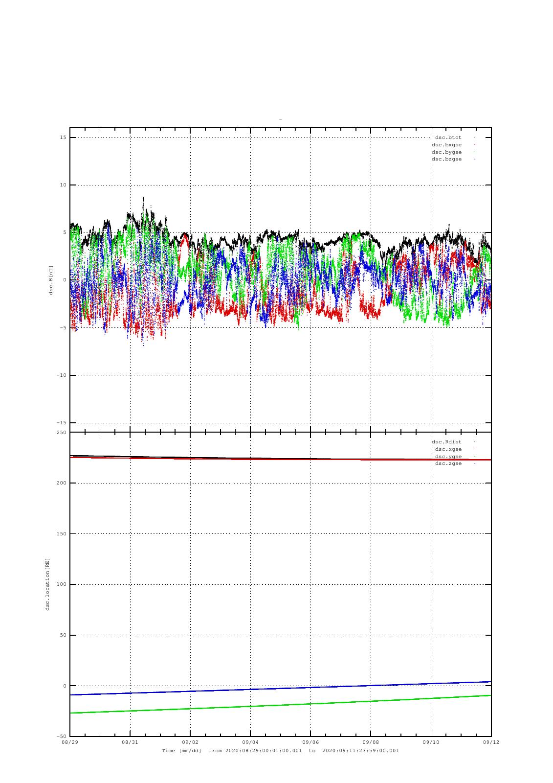Select the dsc.zgse legend label
The image size is (553, 783).
[x=448, y=463]
